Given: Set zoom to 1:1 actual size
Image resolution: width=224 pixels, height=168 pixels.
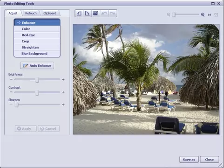Looking at the screenshot, I should pyautogui.click(x=209, y=15).
